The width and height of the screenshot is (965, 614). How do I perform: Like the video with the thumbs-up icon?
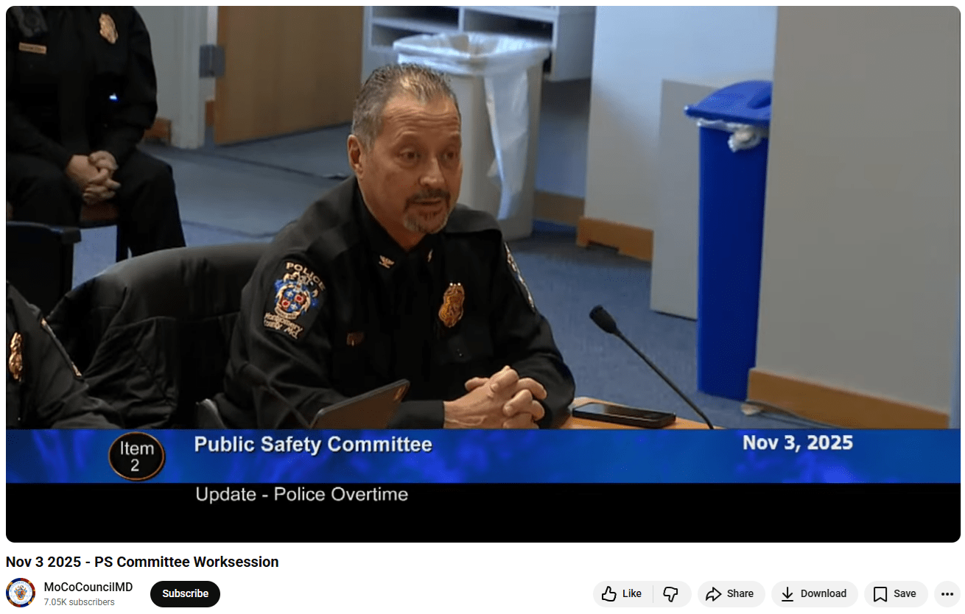[609, 594]
